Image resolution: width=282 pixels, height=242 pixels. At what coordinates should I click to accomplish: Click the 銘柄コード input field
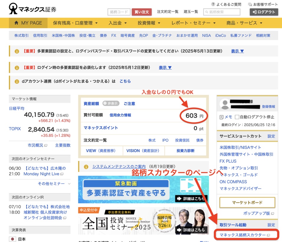[119, 12]
